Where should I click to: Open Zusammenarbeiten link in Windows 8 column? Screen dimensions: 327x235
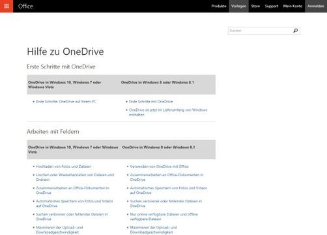click(167, 177)
